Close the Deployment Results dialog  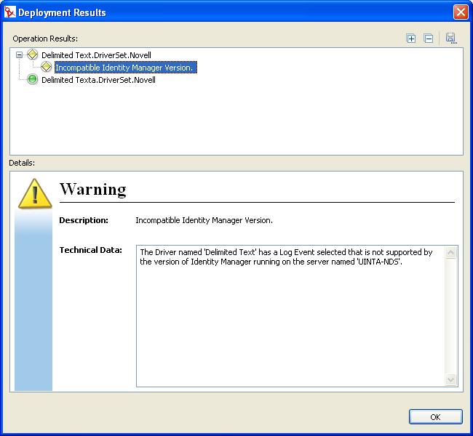461,12
